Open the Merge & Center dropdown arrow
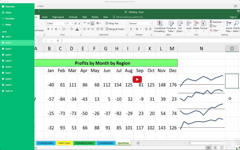 point(126,29)
